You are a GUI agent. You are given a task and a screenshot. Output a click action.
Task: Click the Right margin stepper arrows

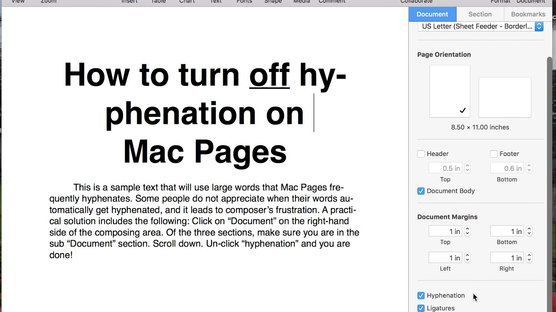[529, 258]
